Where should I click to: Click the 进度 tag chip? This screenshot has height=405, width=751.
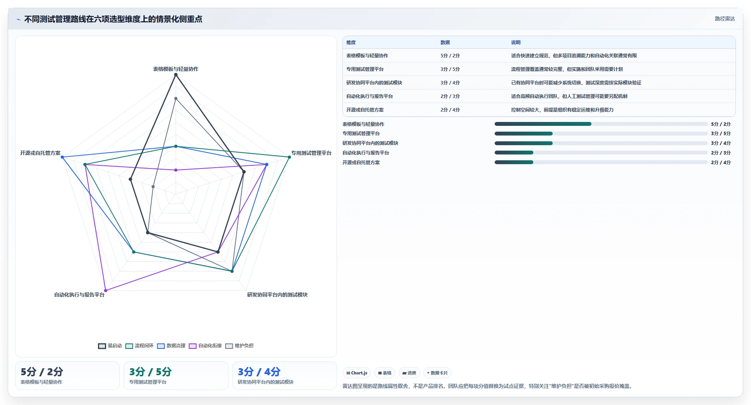point(409,373)
